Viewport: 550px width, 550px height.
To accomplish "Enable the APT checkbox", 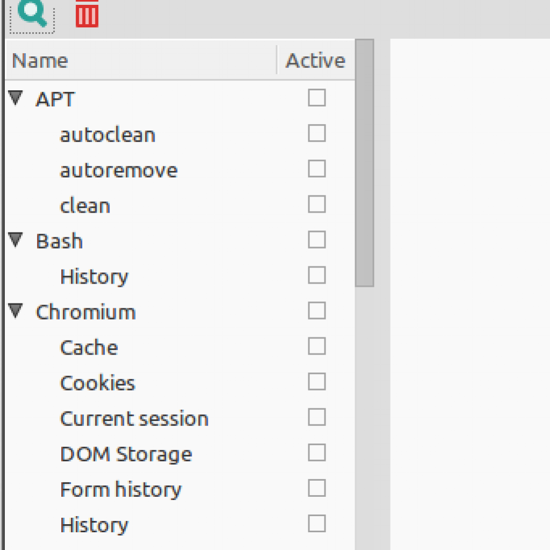I will [317, 98].
